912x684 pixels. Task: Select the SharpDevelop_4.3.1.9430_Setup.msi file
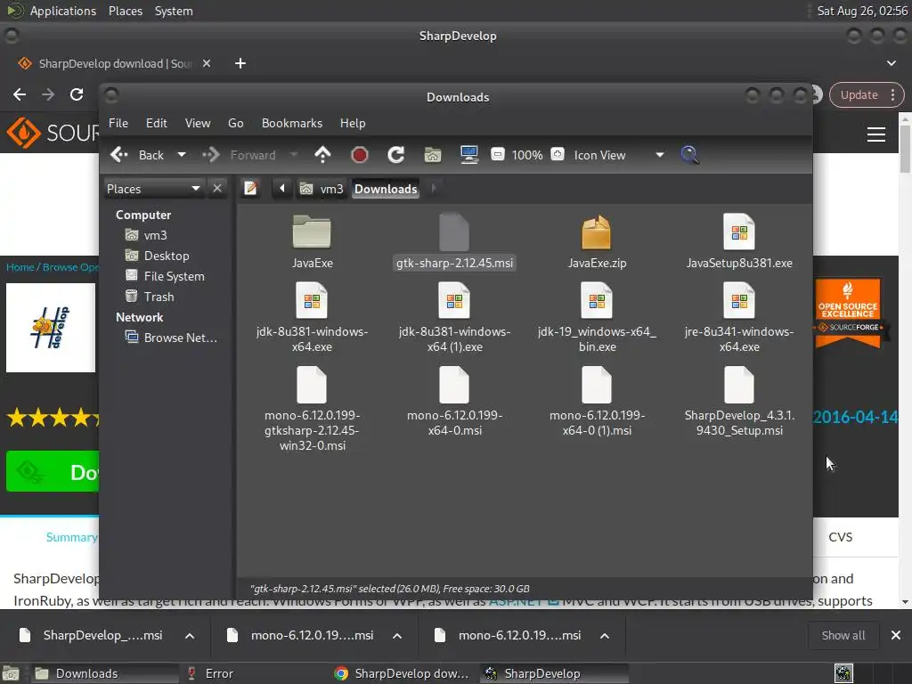tap(739, 402)
